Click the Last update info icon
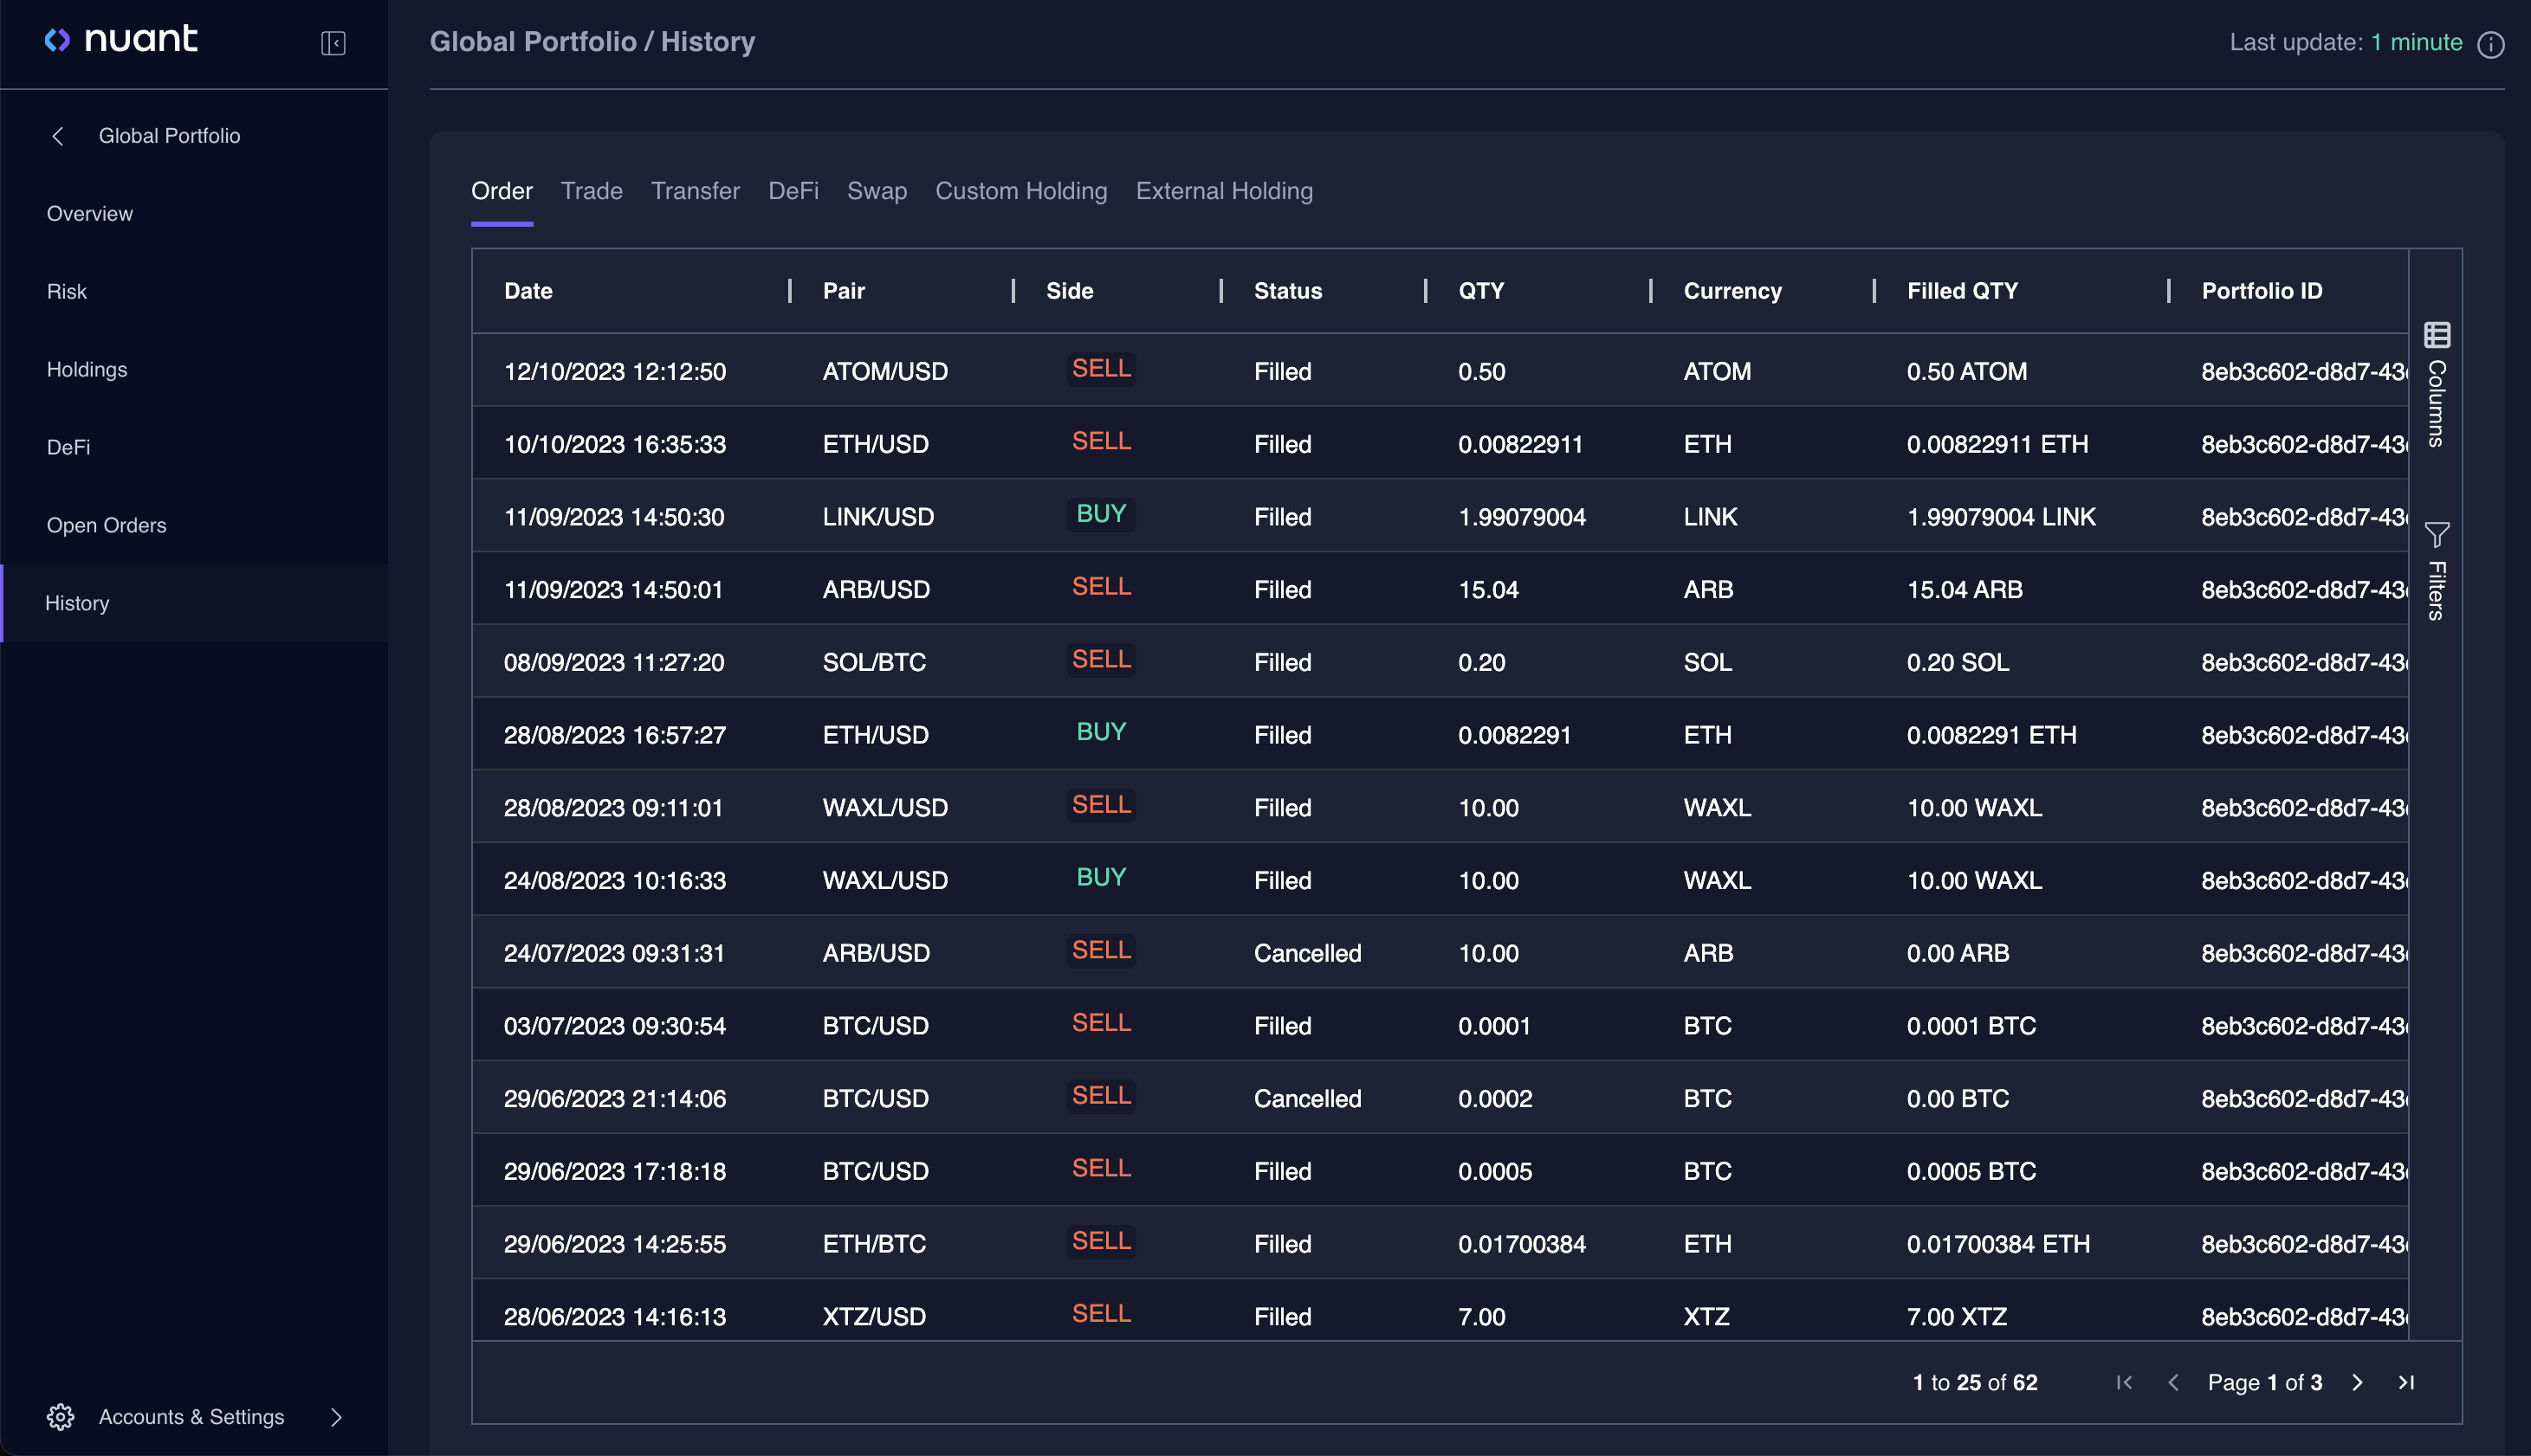 coord(2491,44)
